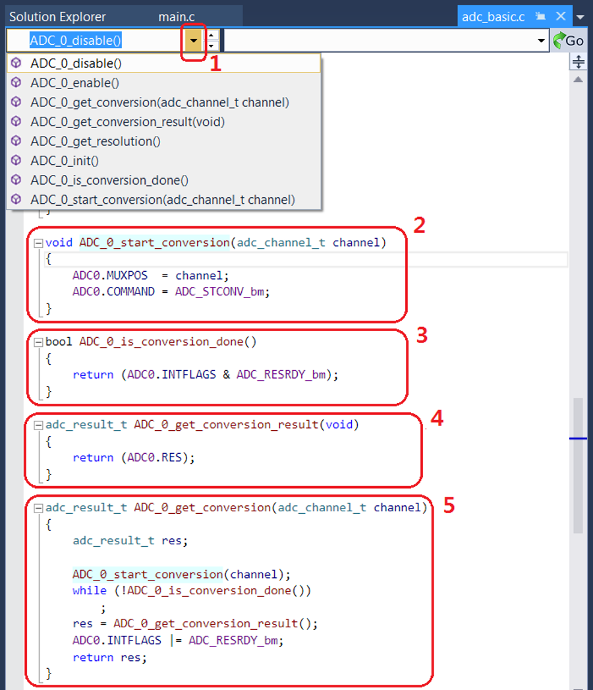
Task: Click the empty second navigation field
Action: click(x=379, y=40)
